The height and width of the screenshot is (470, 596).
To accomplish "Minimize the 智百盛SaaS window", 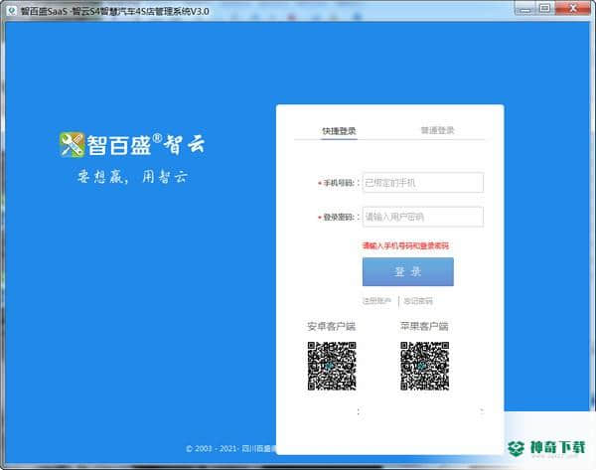I will pyautogui.click(x=524, y=8).
